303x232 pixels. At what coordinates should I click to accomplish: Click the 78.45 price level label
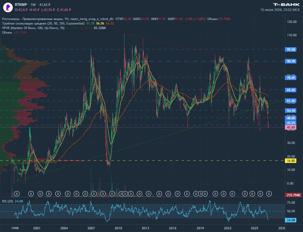point(291,78)
